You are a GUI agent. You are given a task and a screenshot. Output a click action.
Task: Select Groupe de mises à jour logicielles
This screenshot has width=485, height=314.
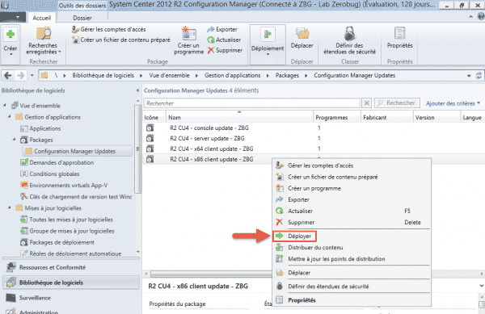point(72,231)
